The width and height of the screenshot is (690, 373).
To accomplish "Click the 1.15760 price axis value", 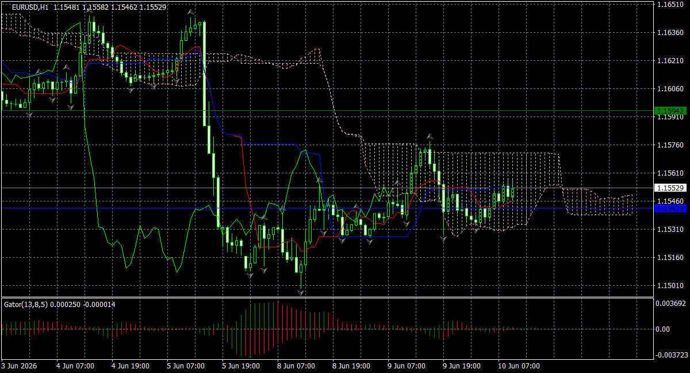I will coord(670,145).
